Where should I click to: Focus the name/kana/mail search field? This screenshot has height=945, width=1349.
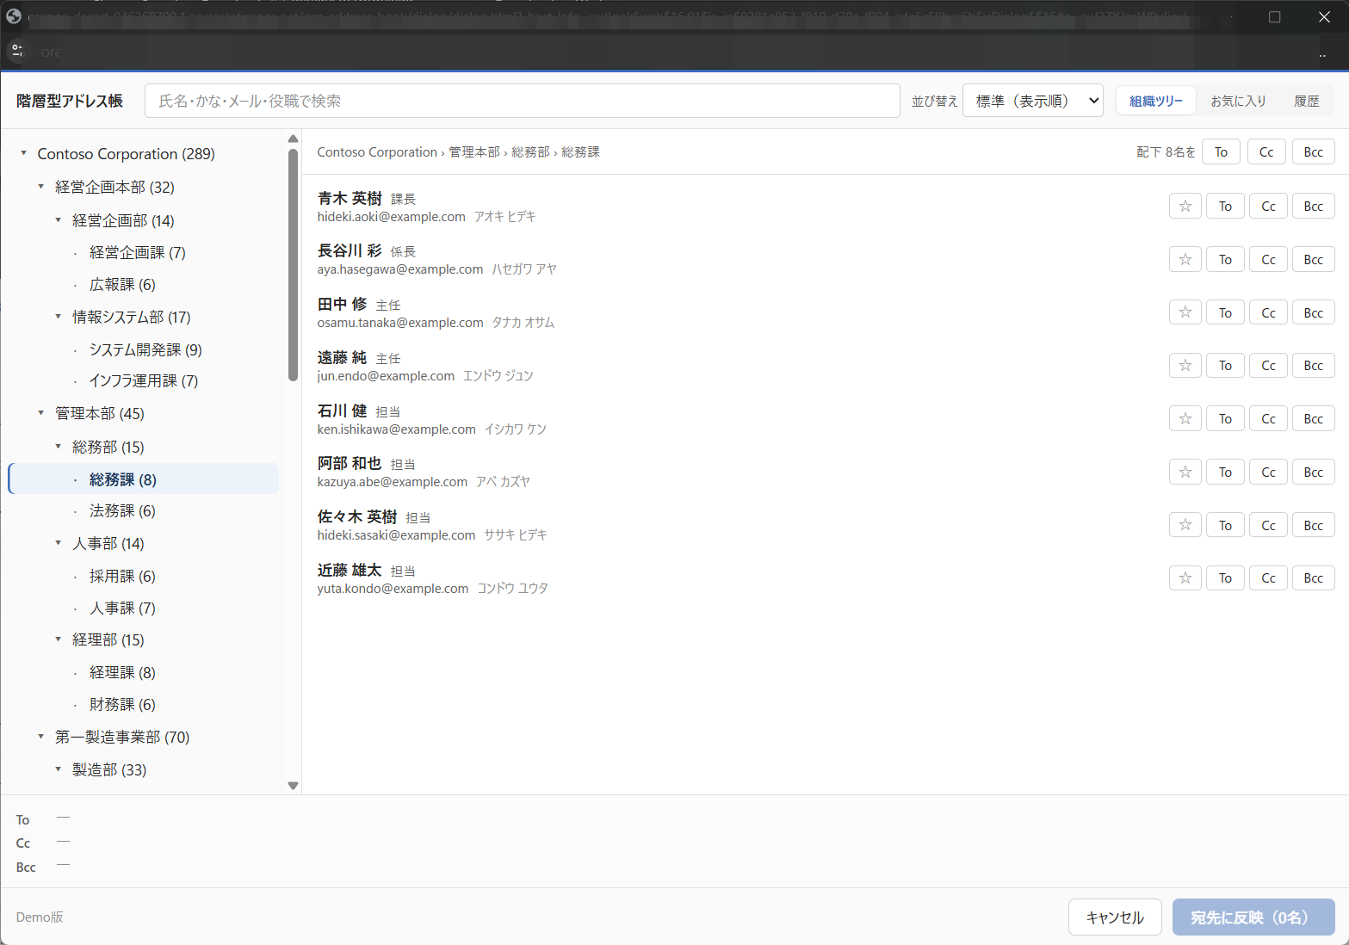(522, 101)
